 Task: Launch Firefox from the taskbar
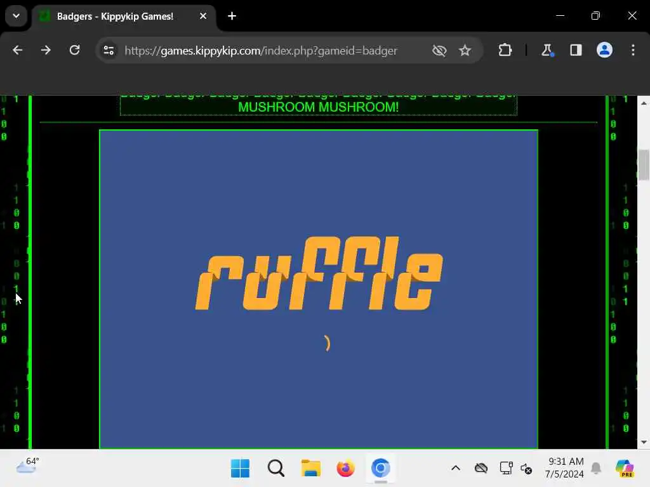pos(345,469)
